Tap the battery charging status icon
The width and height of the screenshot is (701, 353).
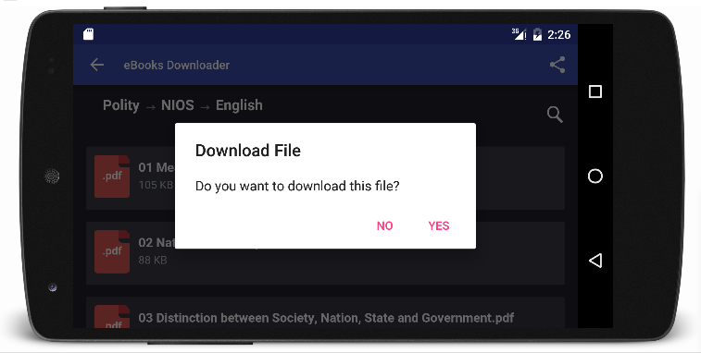(x=537, y=34)
